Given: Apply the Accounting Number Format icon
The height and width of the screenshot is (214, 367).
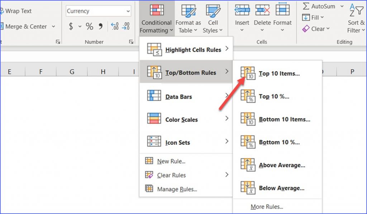Looking at the screenshot, I should [x=70, y=26].
